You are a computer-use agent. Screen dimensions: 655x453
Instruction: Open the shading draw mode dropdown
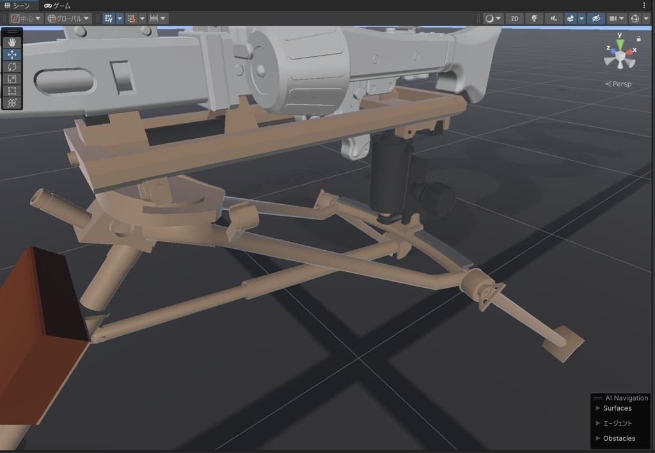coord(493,19)
